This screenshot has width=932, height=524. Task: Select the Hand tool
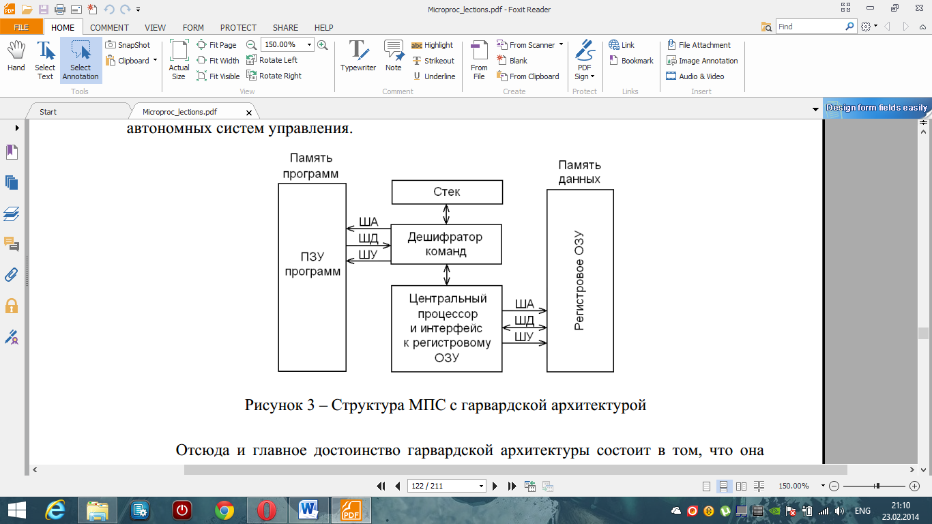[x=16, y=57]
